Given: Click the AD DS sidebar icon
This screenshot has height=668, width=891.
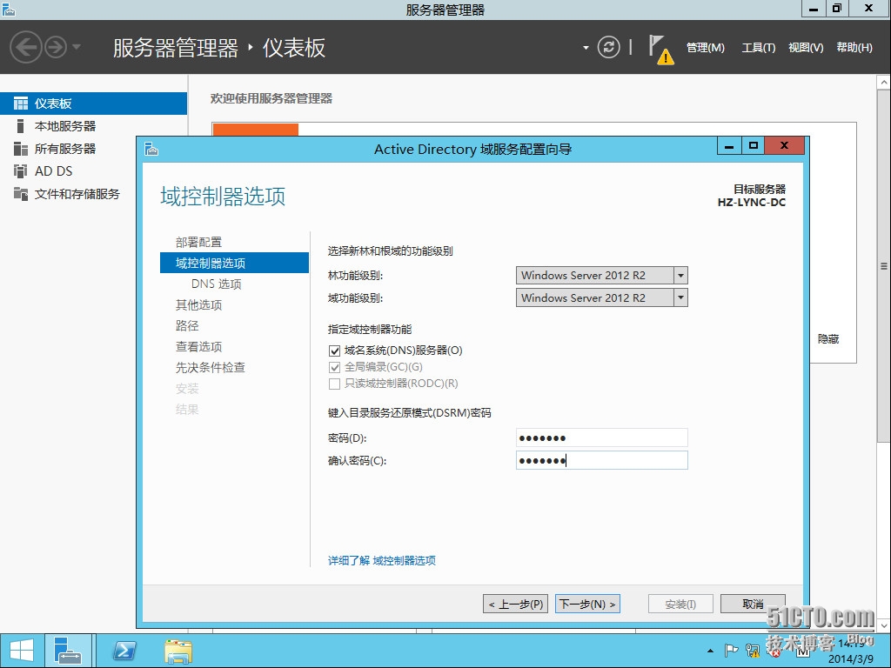Looking at the screenshot, I should (21, 171).
